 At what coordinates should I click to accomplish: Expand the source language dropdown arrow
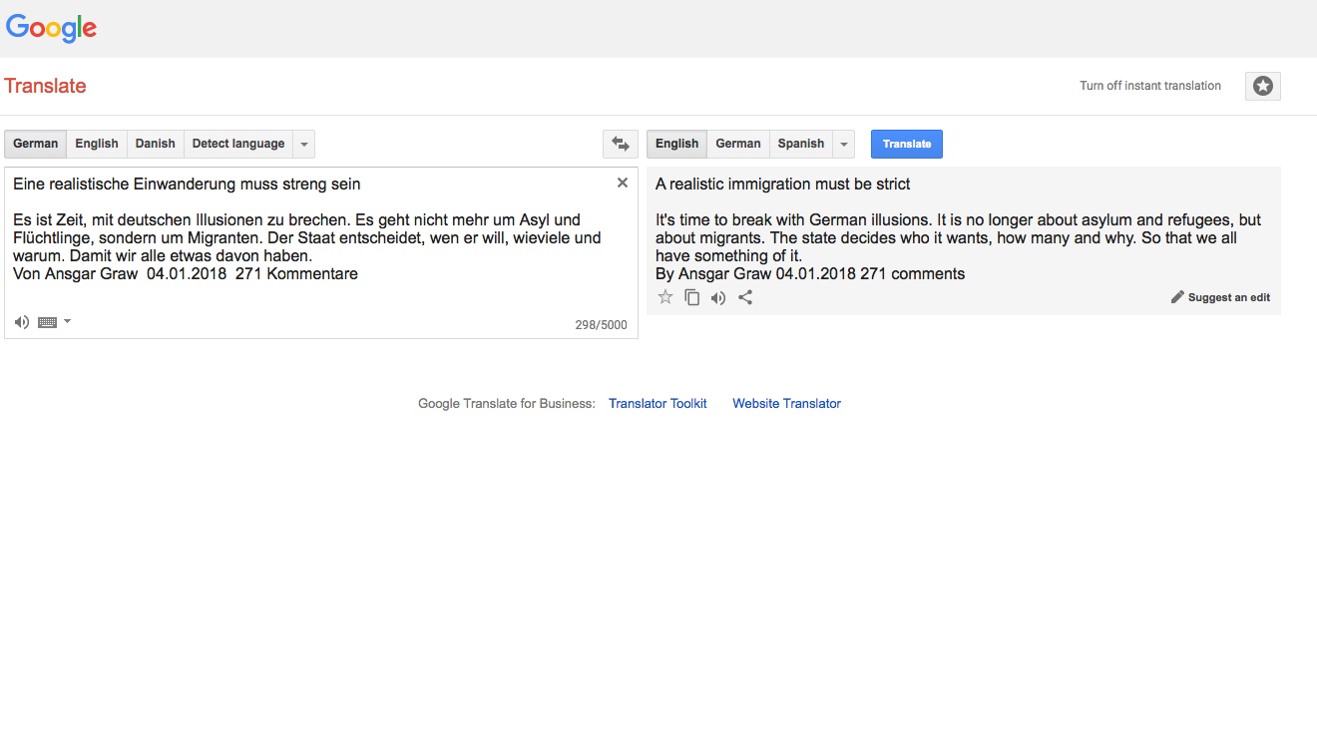[304, 144]
